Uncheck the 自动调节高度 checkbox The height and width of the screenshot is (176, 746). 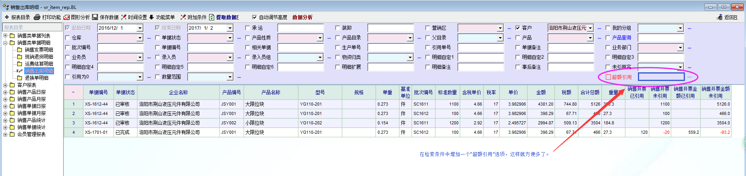(x=255, y=17)
